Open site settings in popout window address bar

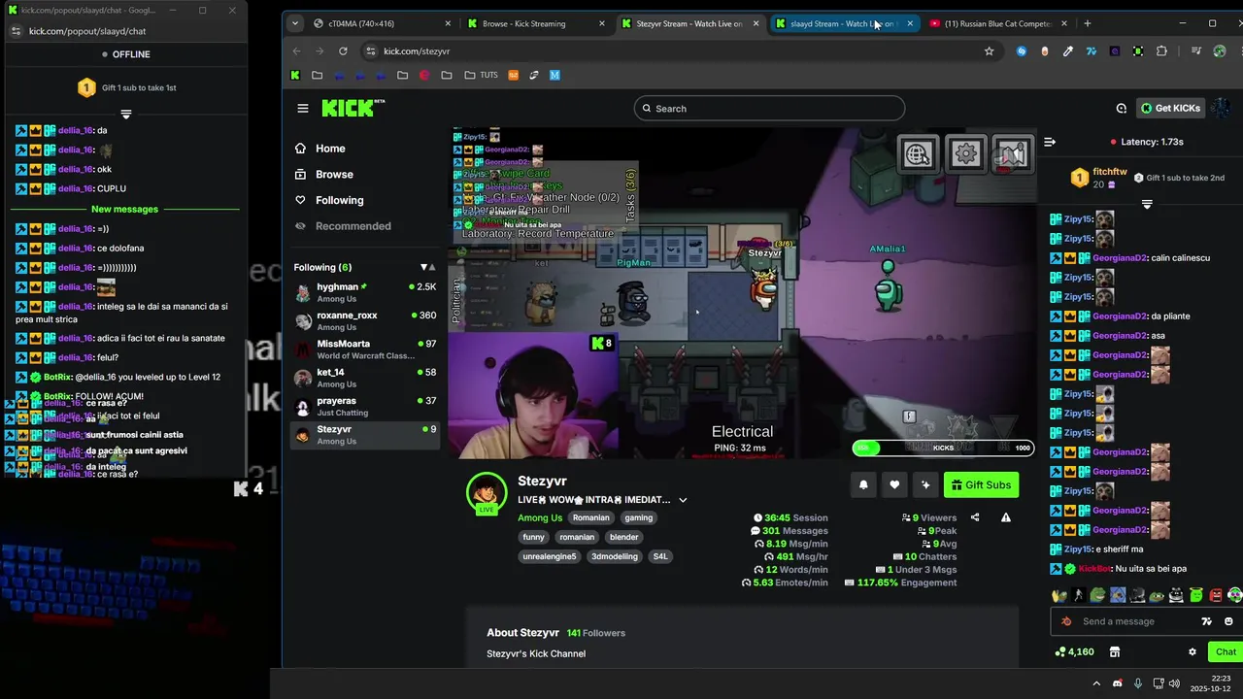pos(16,31)
